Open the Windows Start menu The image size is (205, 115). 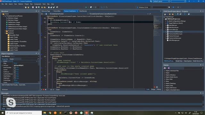tap(3, 113)
